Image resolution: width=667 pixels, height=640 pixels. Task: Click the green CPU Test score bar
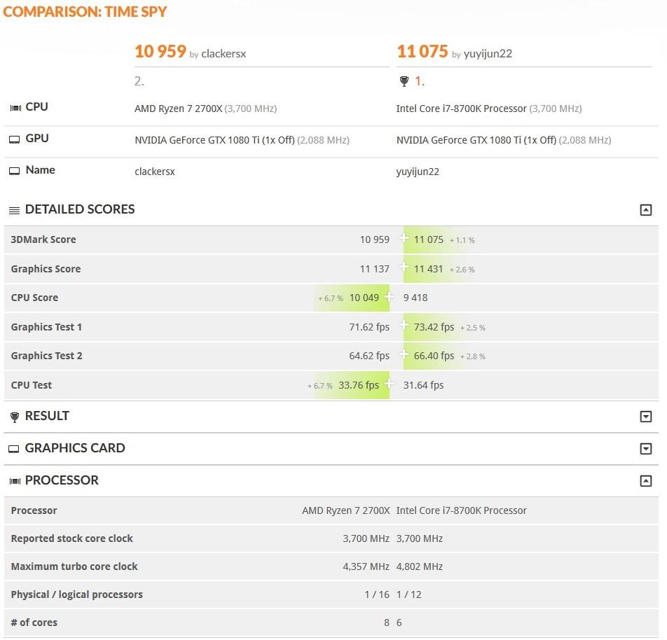pos(357,384)
